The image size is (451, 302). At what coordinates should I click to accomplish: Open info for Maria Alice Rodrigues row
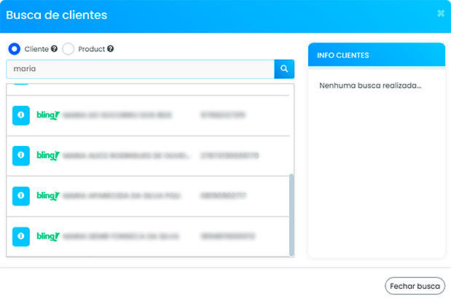(x=21, y=155)
